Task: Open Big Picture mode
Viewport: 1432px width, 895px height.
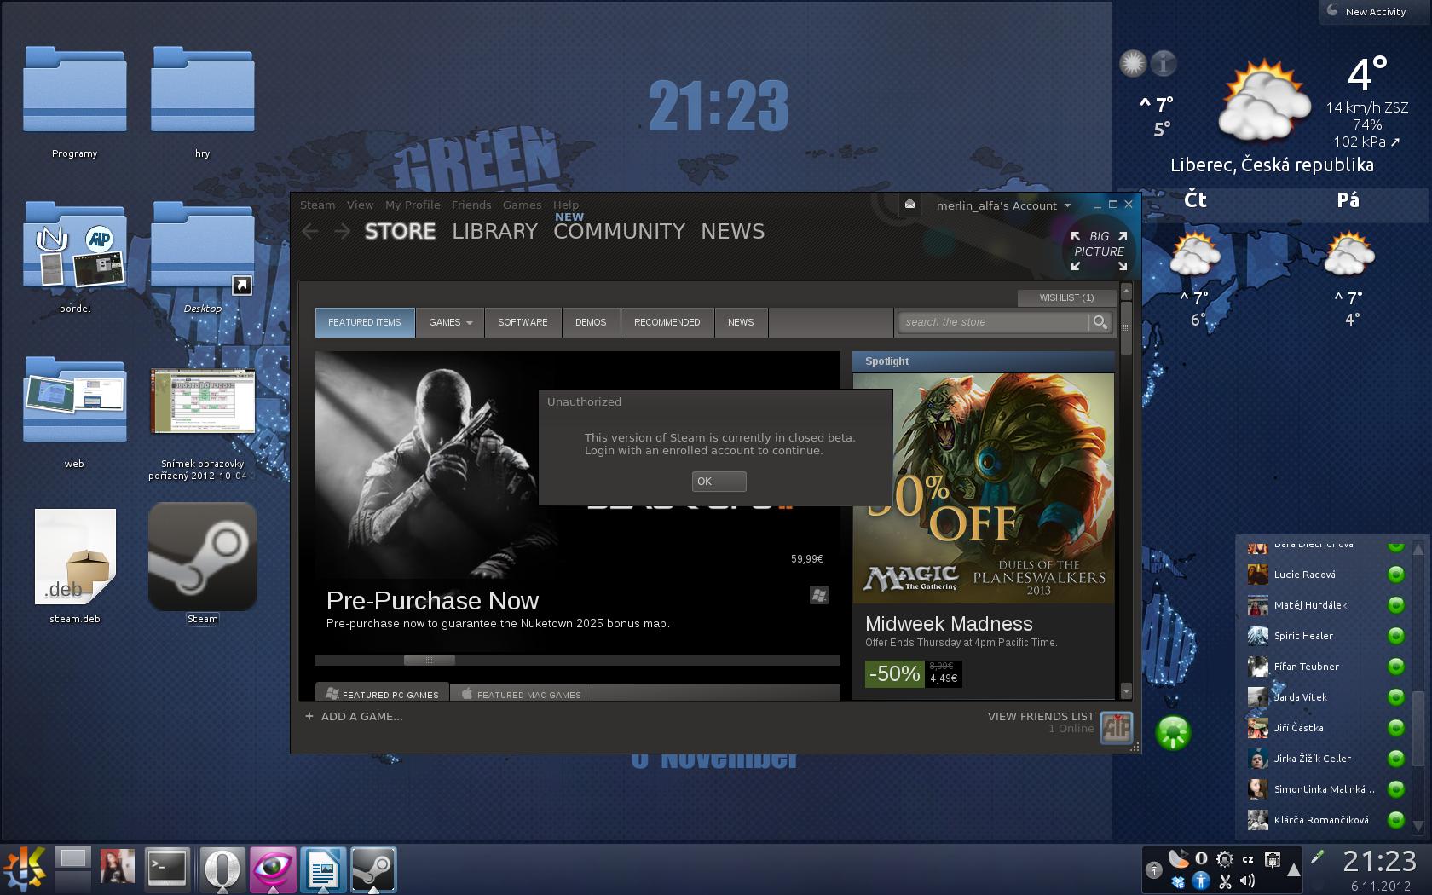Action: click(1099, 251)
